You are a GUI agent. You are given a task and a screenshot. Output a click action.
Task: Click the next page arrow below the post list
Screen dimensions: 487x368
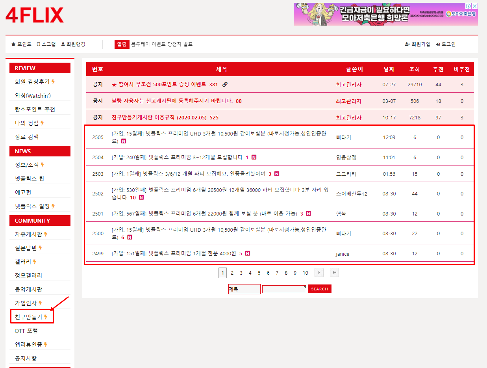[319, 272]
